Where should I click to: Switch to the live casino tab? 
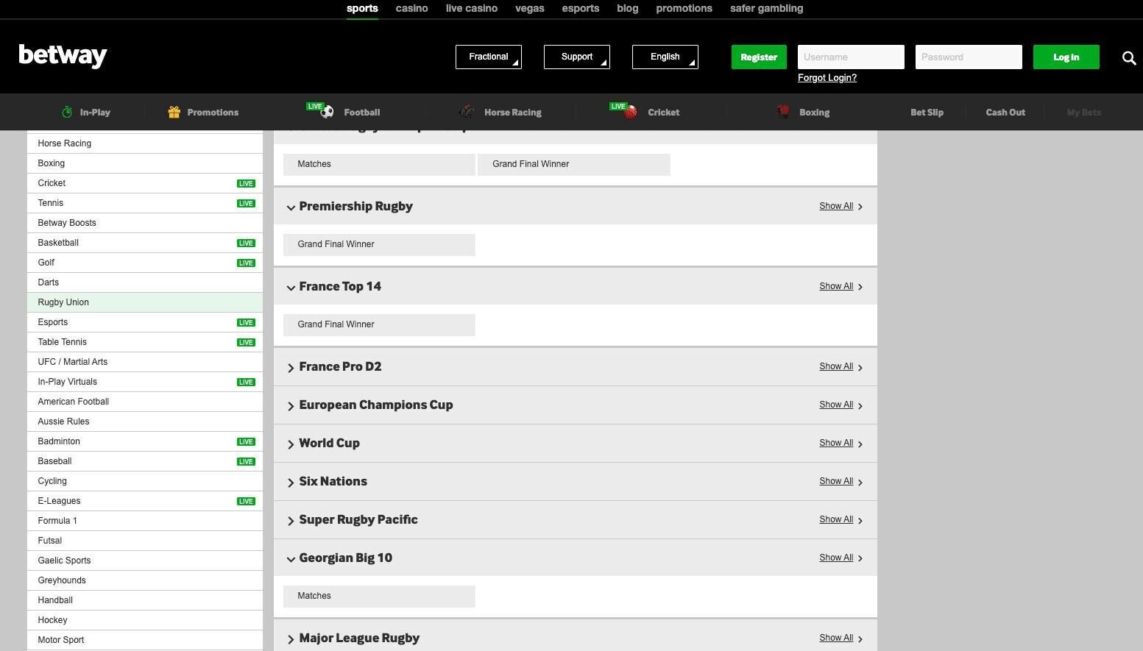[x=472, y=8]
